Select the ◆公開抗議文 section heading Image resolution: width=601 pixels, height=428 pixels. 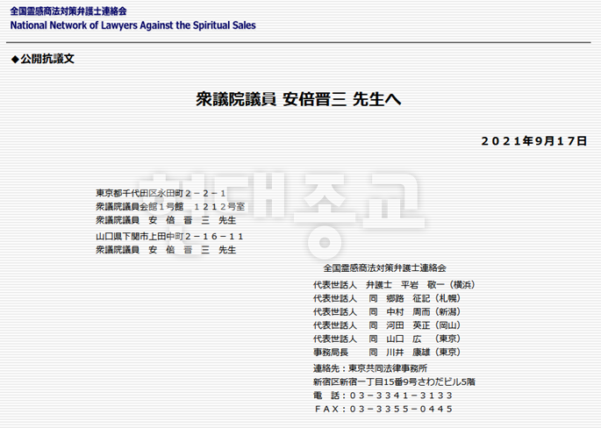(42, 59)
